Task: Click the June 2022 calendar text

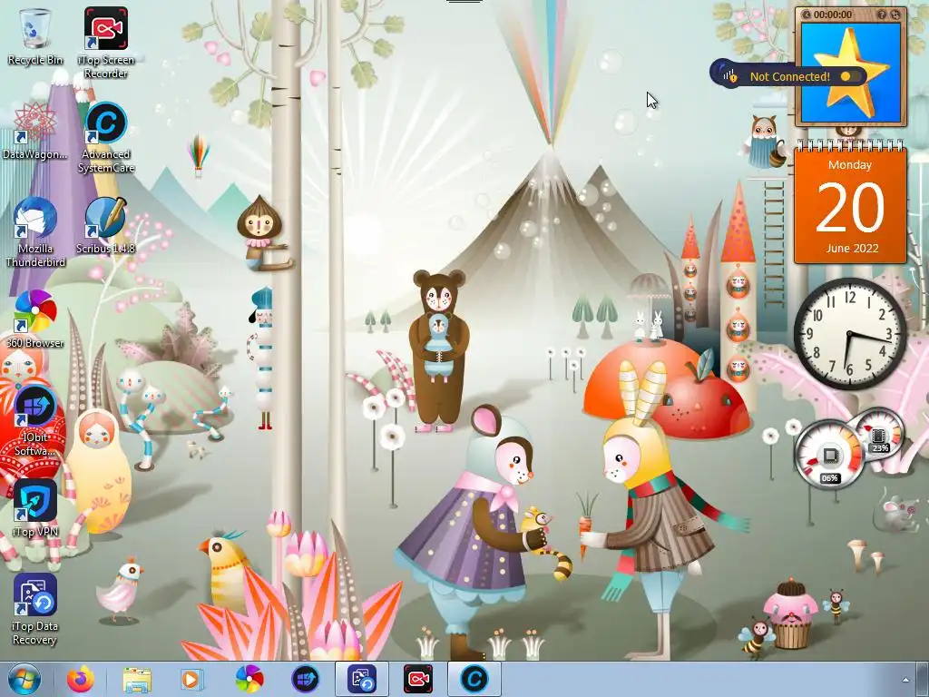Action: (x=851, y=249)
